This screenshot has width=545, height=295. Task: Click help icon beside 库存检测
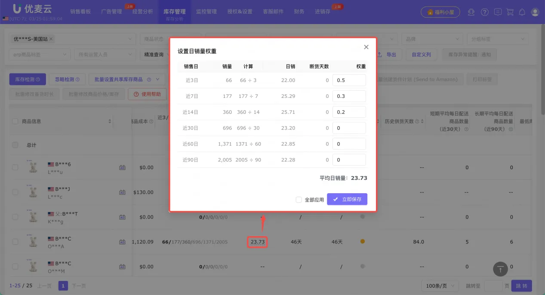38,79
